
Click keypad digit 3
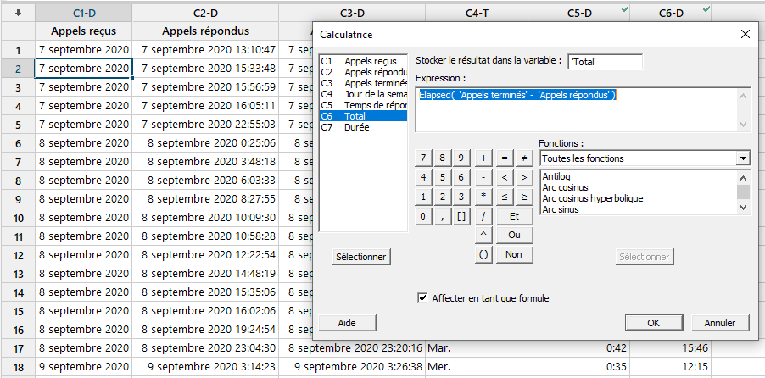pos(461,197)
